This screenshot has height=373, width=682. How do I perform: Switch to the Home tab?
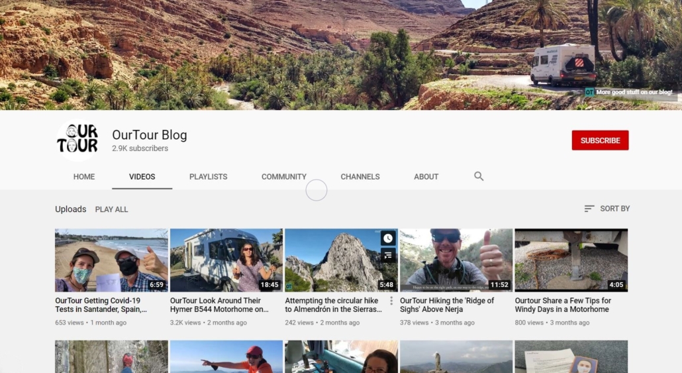84,177
